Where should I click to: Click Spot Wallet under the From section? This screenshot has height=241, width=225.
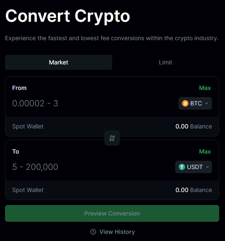[x=28, y=126]
